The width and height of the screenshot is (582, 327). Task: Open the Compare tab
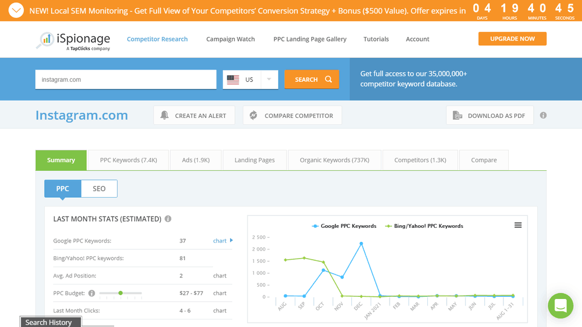483,160
